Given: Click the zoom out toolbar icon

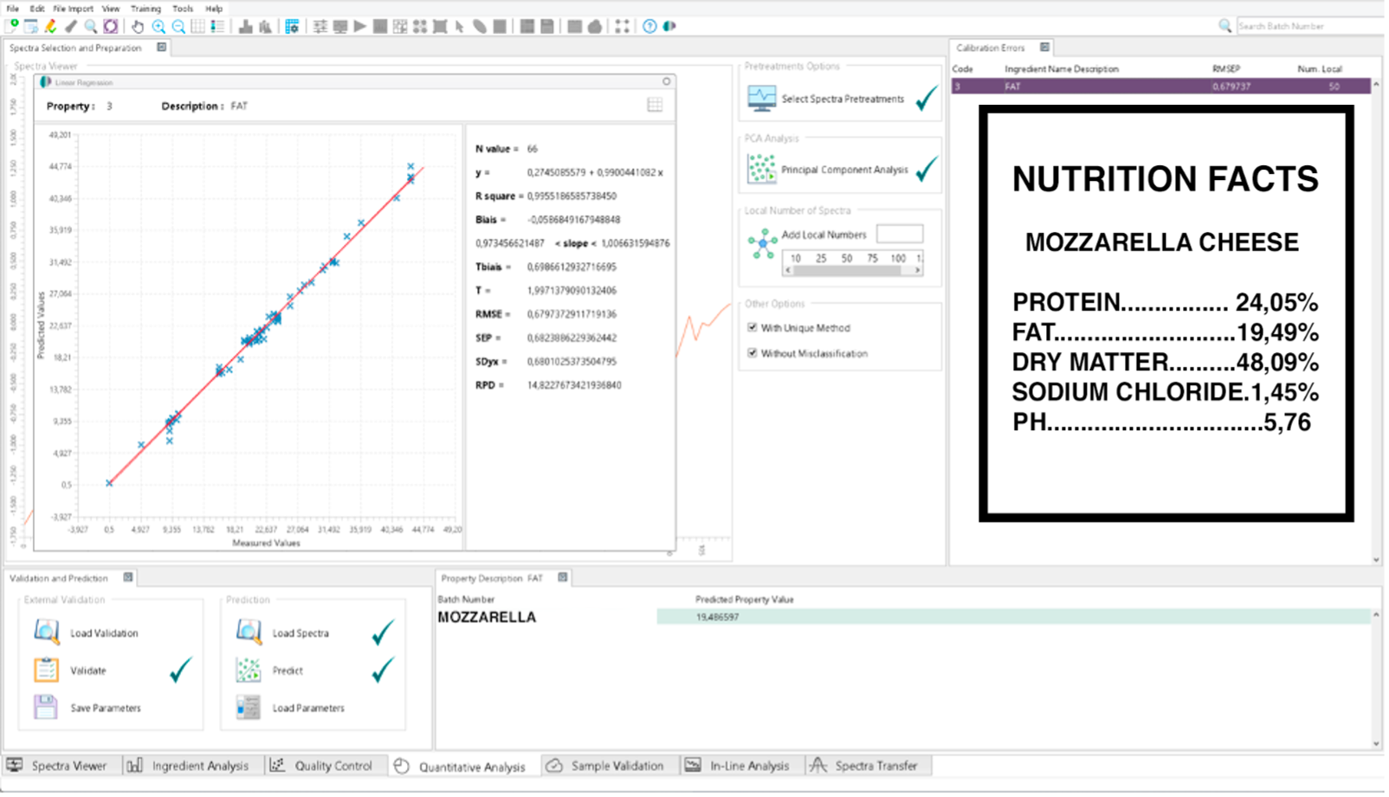Looking at the screenshot, I should coord(178,26).
